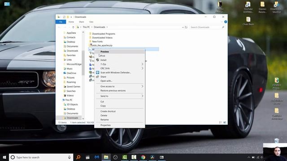Screen dimensions: 287x161
Task: Open Properties from the context menu
Action: click(105, 125)
